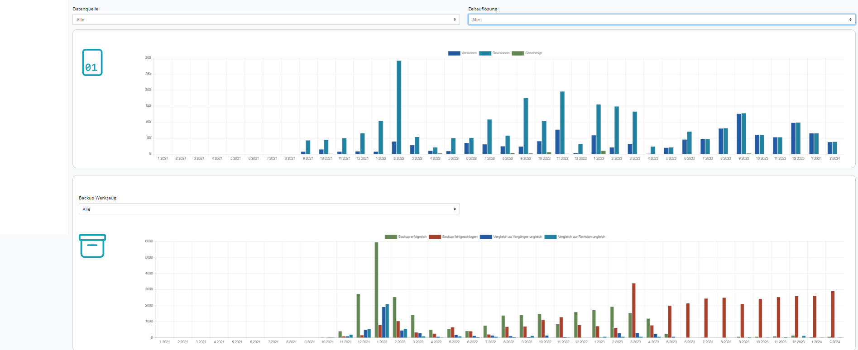Image resolution: width=858 pixels, height=350 pixels.
Task: Click the tallest green backup bar at 1 2022
Action: (x=376, y=290)
